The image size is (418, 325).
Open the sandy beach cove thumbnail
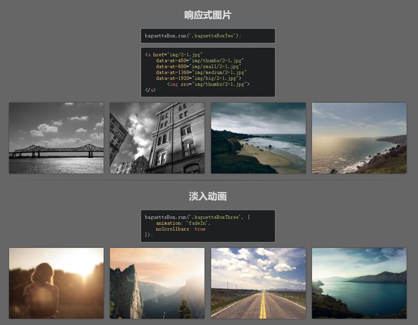[258, 138]
